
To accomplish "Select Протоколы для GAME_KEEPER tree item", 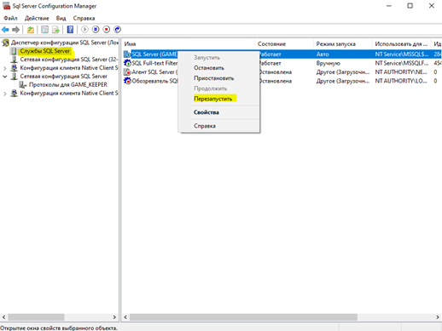I will [68, 85].
